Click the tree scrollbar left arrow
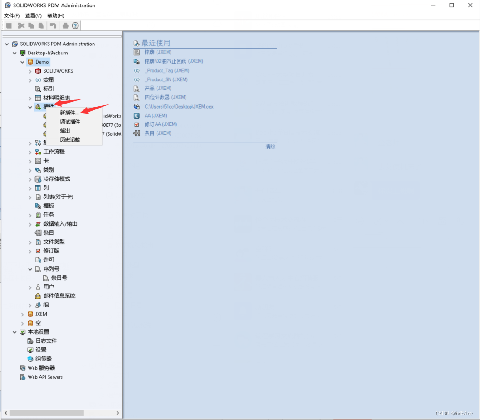This screenshot has width=480, height=420. tap(5, 413)
